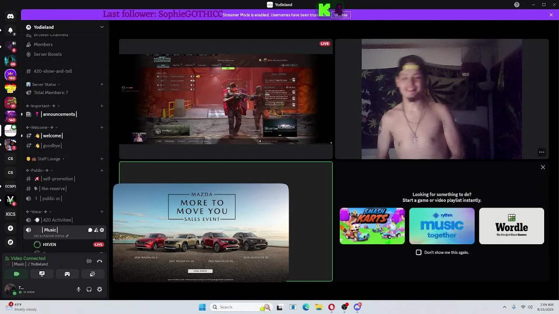This screenshot has height=314, width=559.
Task: Open the welcome channel
Action: pos(65,136)
